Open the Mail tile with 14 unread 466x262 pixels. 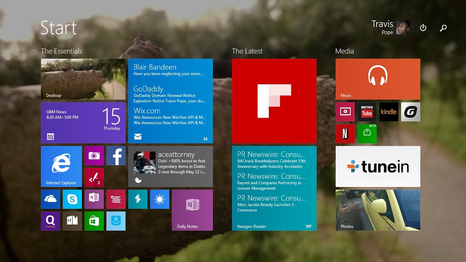171,101
